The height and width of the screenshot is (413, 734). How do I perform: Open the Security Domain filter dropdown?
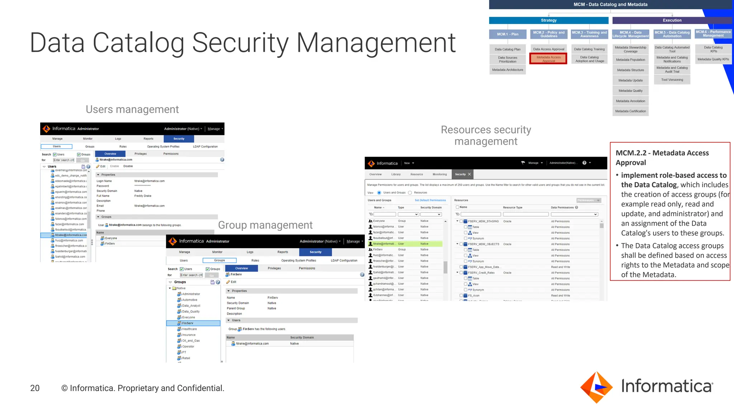pyautogui.click(x=431, y=214)
